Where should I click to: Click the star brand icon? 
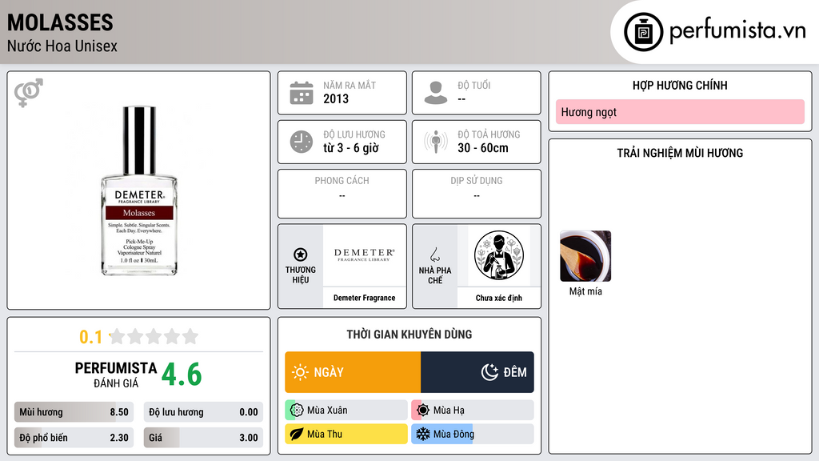pos(301,255)
